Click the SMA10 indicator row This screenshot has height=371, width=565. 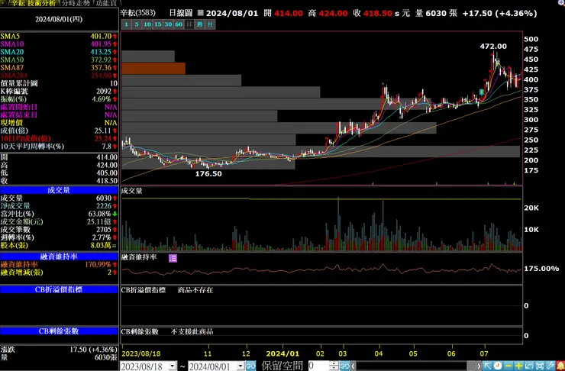click(x=59, y=44)
